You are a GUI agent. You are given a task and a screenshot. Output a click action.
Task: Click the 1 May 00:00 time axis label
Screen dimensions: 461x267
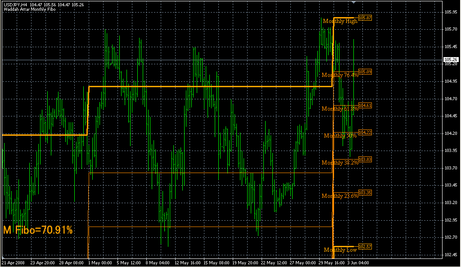[100, 263]
